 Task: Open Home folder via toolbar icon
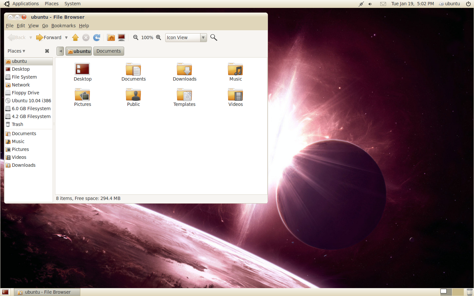click(x=111, y=37)
